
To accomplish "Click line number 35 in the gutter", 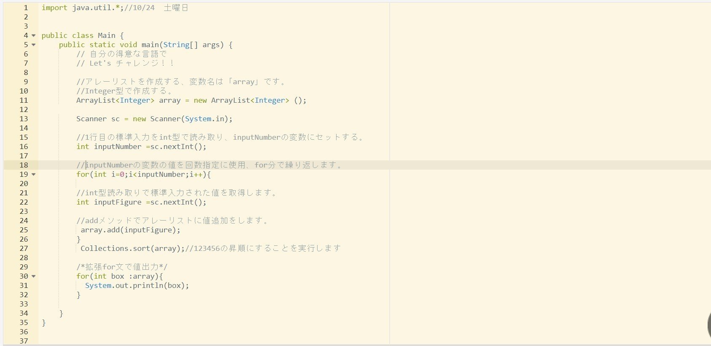I will pos(24,323).
